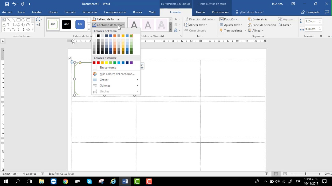
Task: Save the document using the disk icon
Action: (x=7, y=4)
